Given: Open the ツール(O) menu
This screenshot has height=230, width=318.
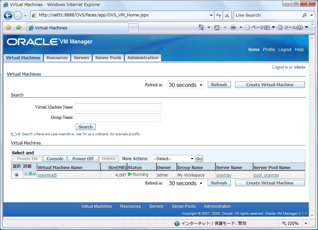Looking at the screenshot, I should click(x=293, y=27).
